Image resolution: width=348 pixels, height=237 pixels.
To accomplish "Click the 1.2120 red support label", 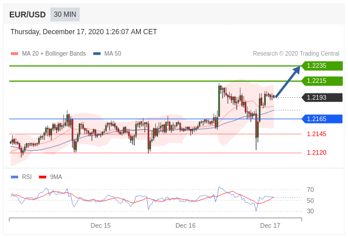I will click(x=317, y=152).
